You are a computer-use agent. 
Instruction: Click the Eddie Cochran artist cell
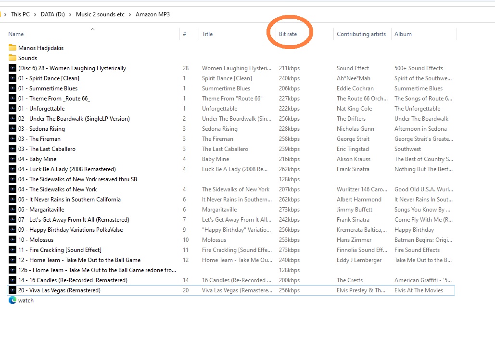click(355, 88)
